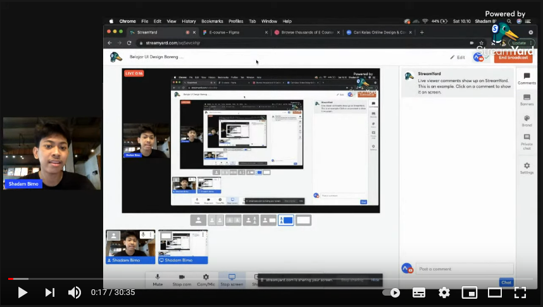Open the File menu in the Mac menu bar
The width and height of the screenshot is (543, 307).
145,21
